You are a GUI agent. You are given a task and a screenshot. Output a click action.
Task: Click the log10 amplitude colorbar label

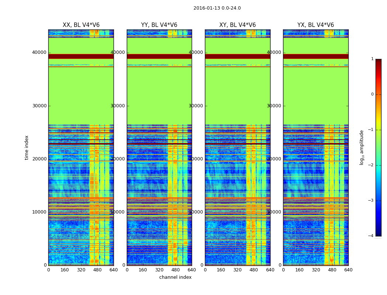coord(362,147)
